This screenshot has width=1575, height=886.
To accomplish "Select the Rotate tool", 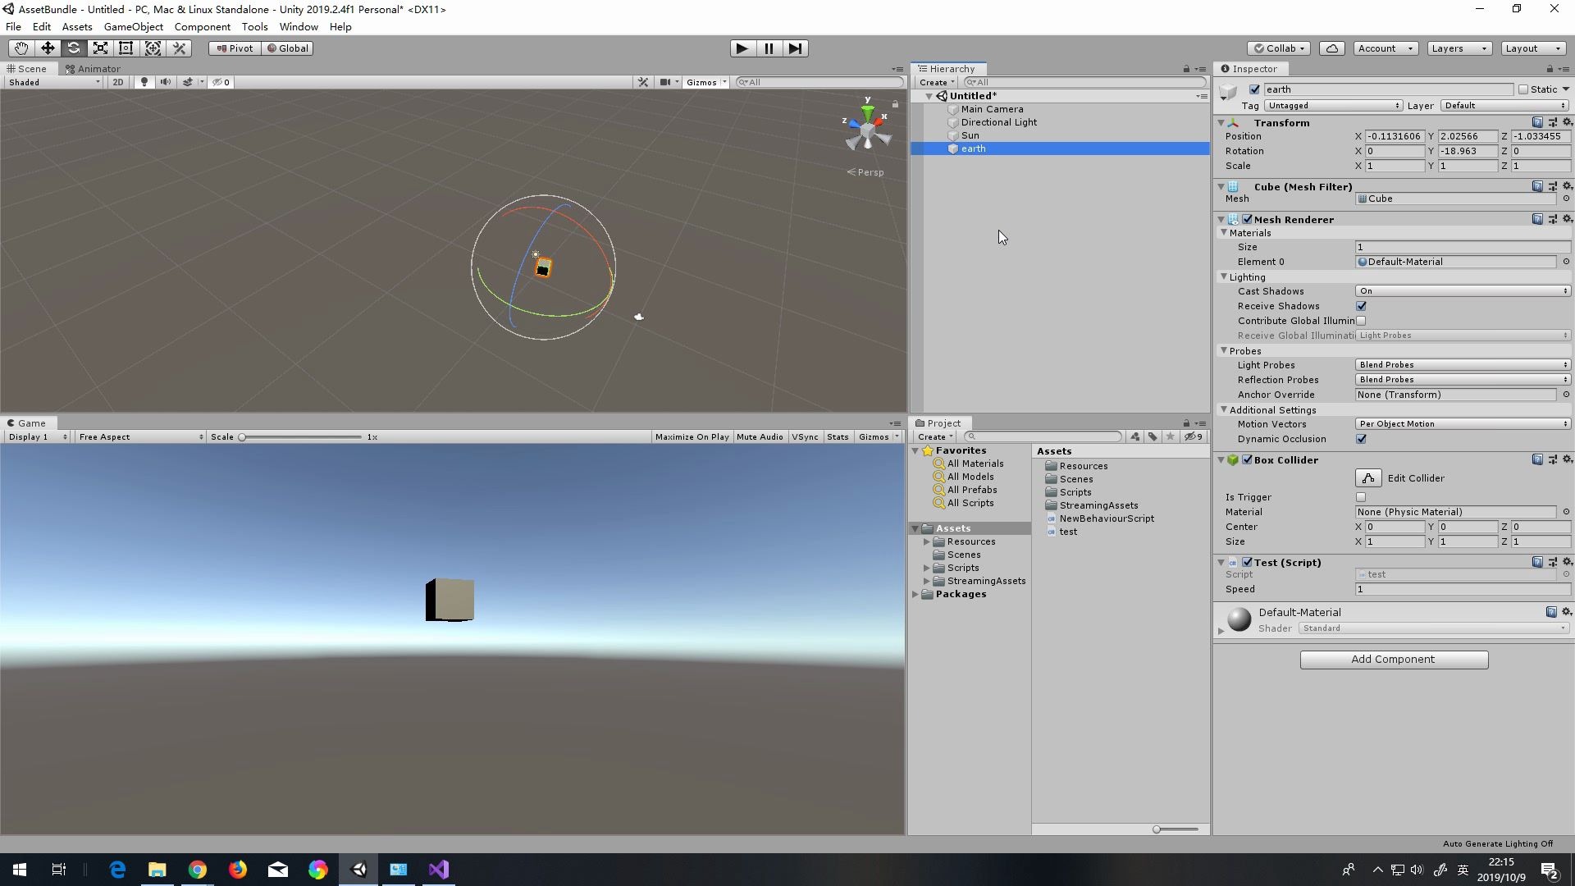I will tap(74, 48).
